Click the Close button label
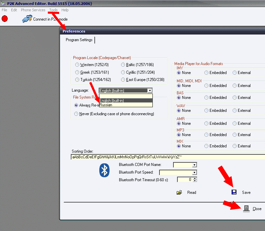 (x=257, y=209)
